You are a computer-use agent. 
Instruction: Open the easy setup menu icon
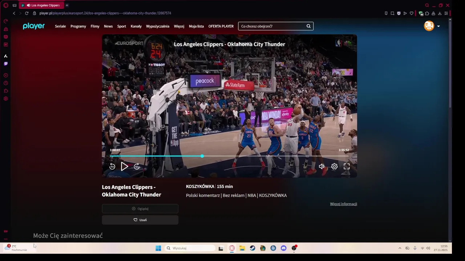point(446,13)
